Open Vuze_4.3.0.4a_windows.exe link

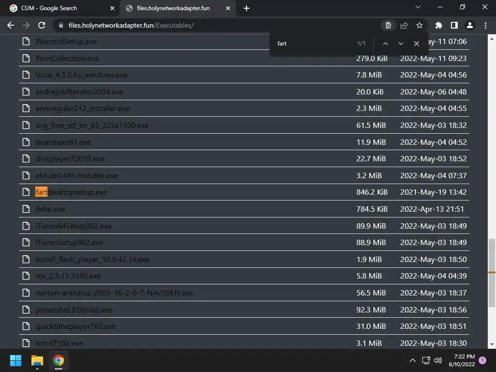click(81, 75)
